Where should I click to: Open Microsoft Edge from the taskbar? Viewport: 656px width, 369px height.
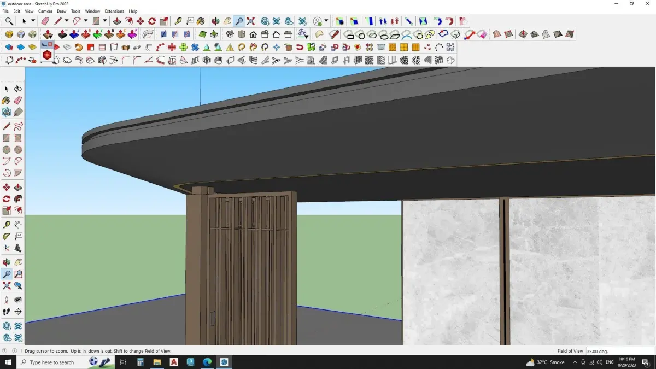click(x=207, y=362)
